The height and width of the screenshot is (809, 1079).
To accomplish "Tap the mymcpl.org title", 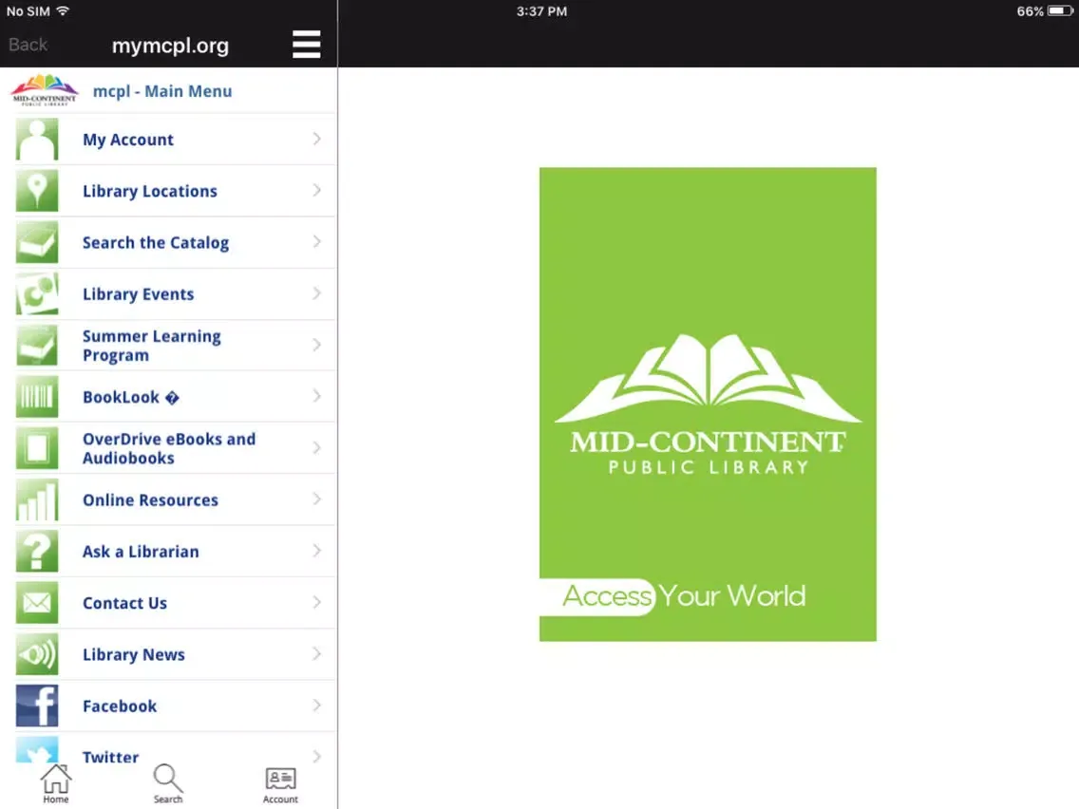I will pyautogui.click(x=170, y=46).
